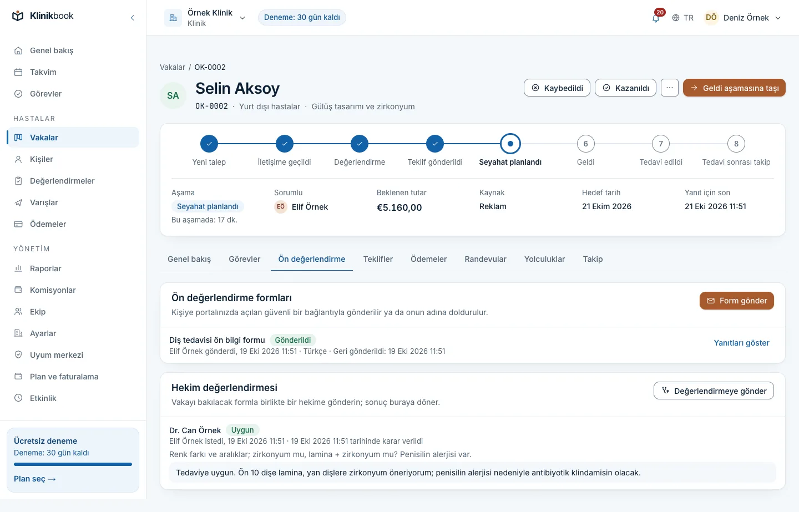Click the globe language icon
The height and width of the screenshot is (512, 799).
676,18
